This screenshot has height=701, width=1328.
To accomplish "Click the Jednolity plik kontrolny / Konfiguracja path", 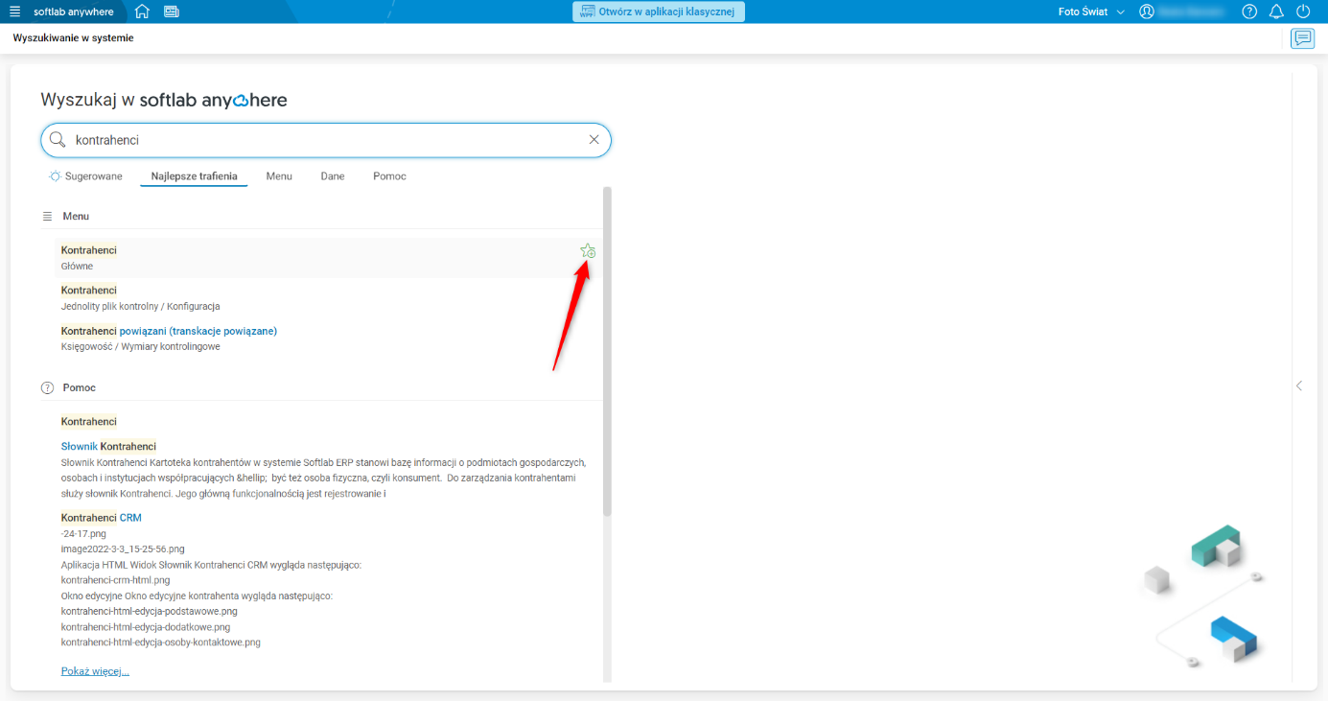I will (x=140, y=307).
